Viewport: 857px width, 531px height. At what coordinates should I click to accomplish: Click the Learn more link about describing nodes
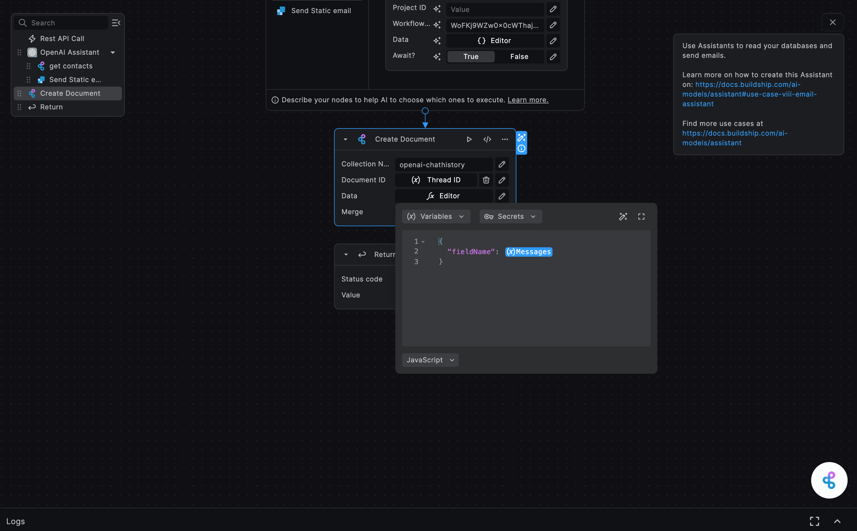pyautogui.click(x=528, y=100)
